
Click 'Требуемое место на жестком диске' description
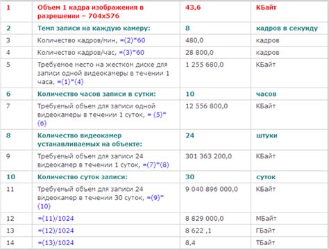[103, 73]
